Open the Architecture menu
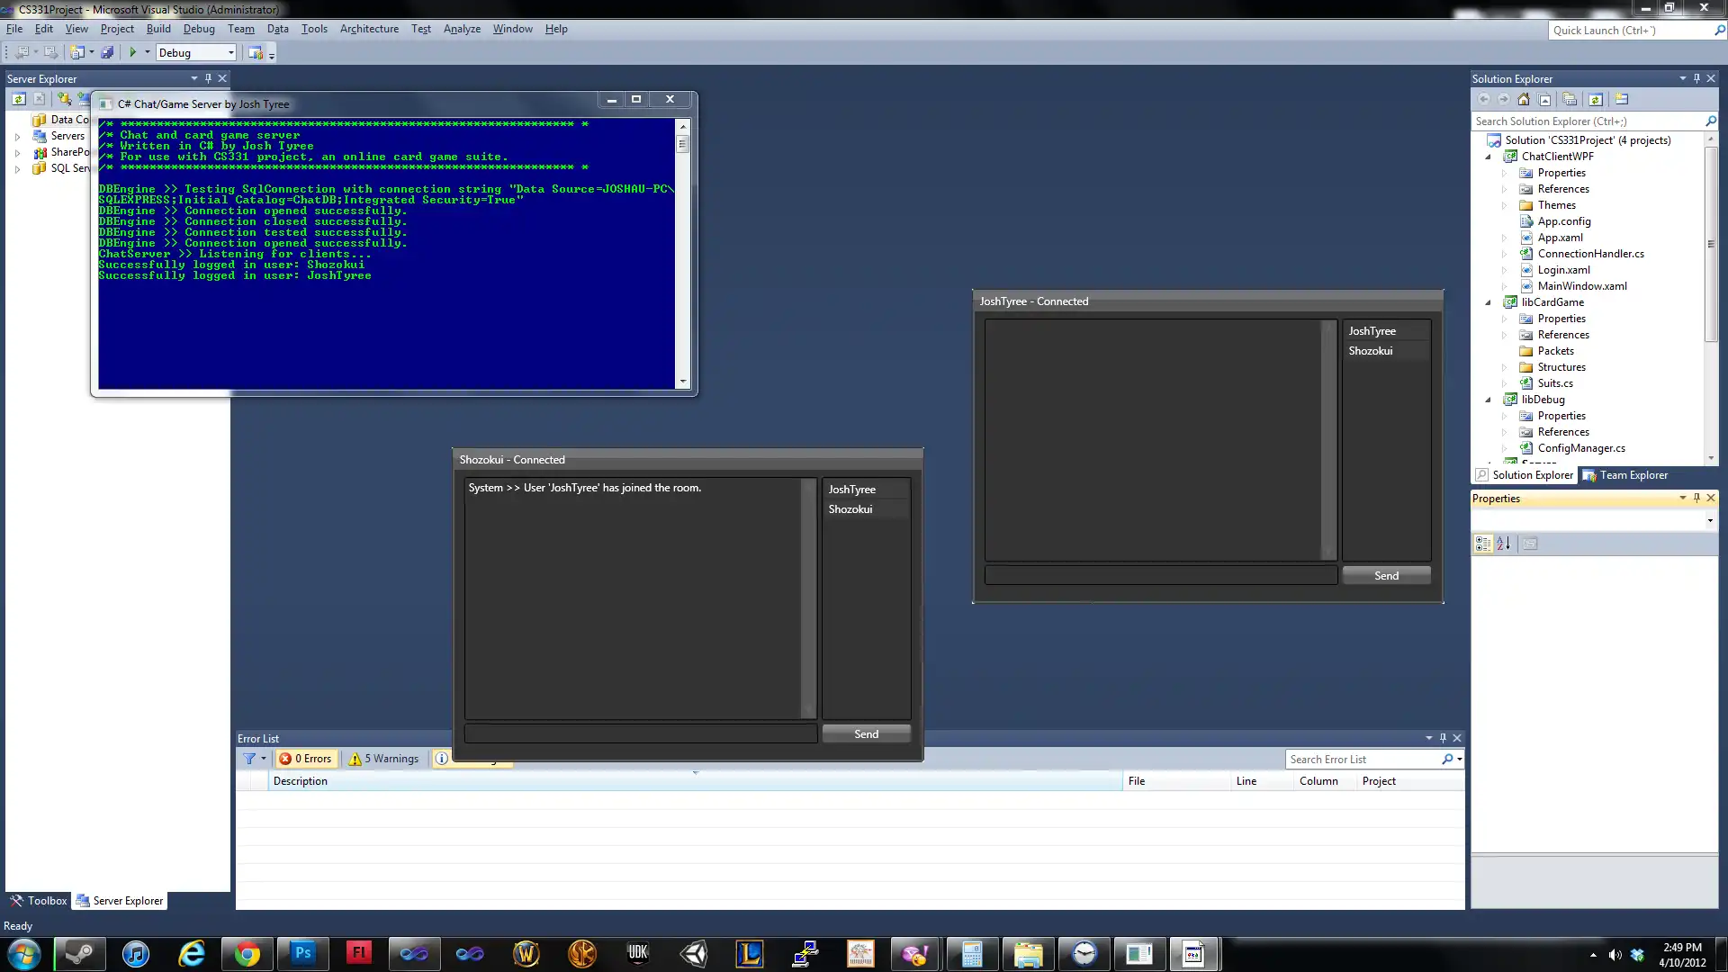Viewport: 1728px width, 972px height. [x=369, y=29]
